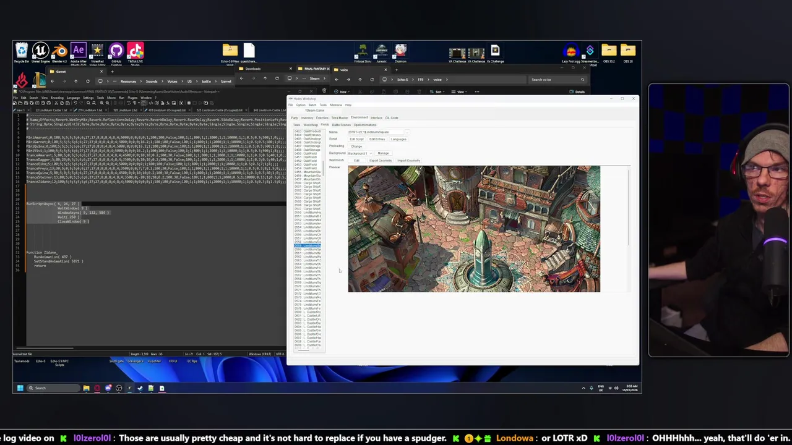
Task: Click Back arrow in the Garnet Explorer window
Action: coord(52,82)
